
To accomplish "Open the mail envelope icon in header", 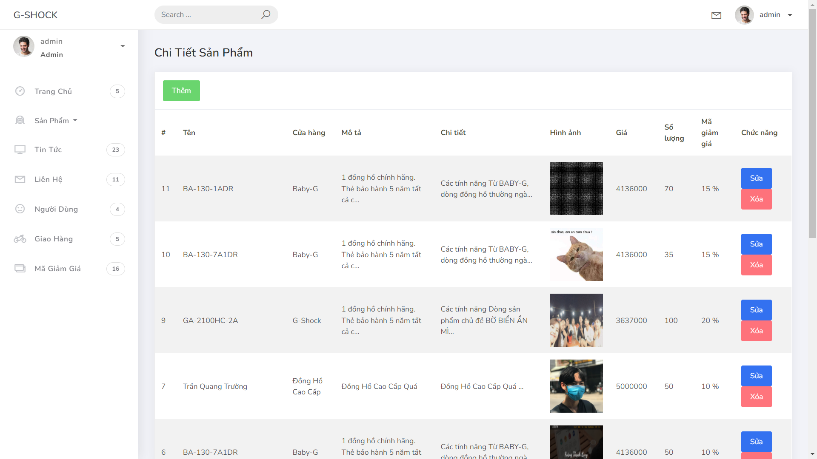I will pos(716,15).
